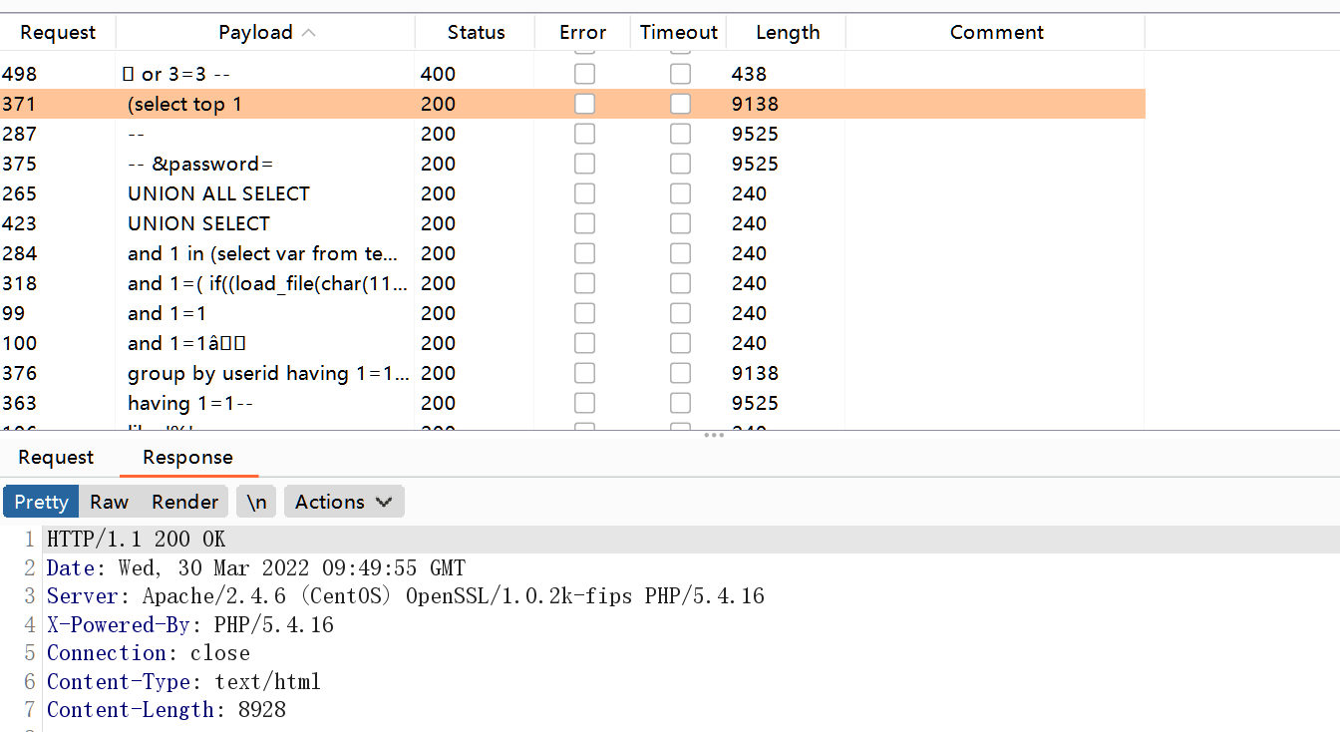The height and width of the screenshot is (732, 1340).
Task: Select the '-- &password=' payload row
Action: tap(572, 164)
